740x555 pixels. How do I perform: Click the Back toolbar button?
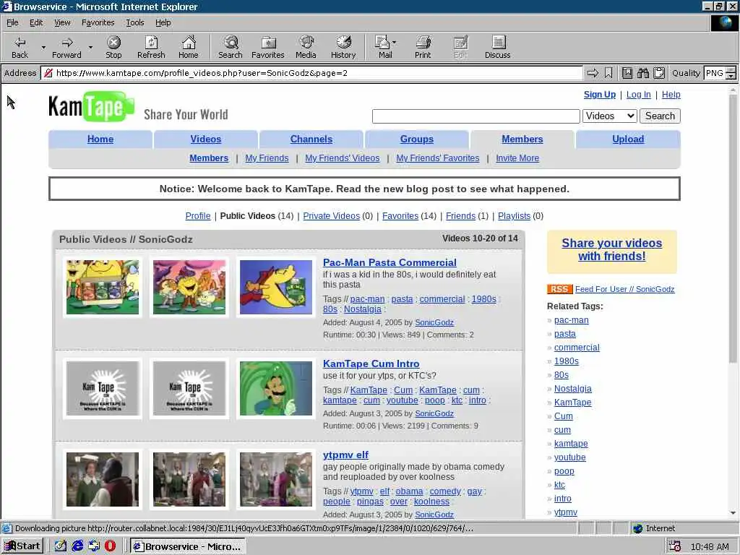[x=20, y=47]
